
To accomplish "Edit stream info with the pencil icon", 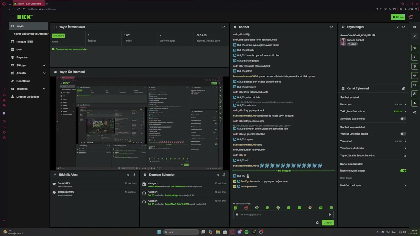I will pyautogui.click(x=398, y=27).
